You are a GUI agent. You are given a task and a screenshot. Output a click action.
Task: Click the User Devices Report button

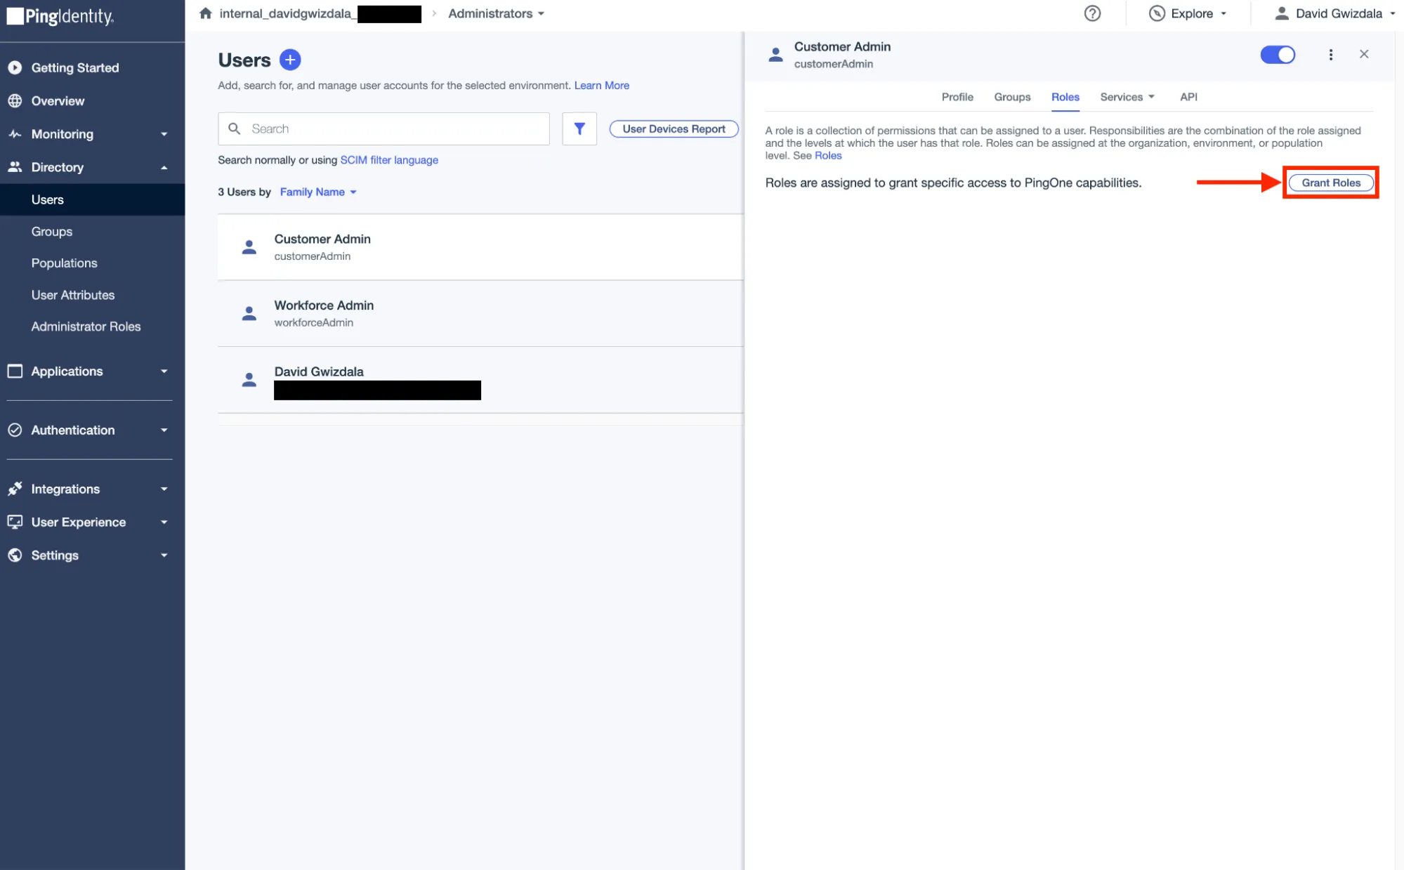point(674,128)
